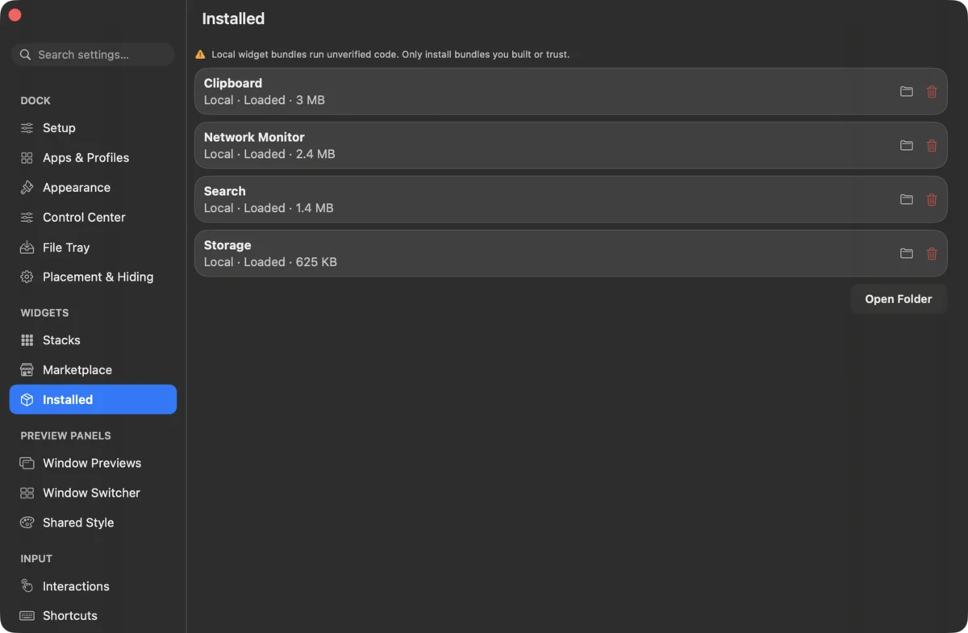Click the unverified code warning message

coord(390,55)
